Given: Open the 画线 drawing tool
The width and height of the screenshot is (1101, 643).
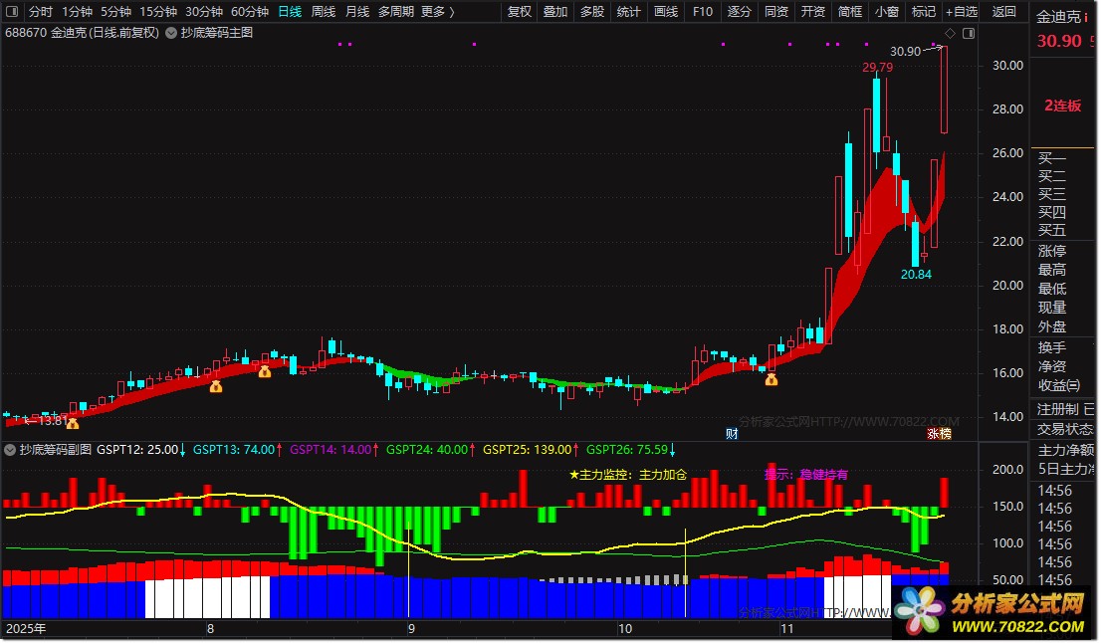Looking at the screenshot, I should coord(666,11).
